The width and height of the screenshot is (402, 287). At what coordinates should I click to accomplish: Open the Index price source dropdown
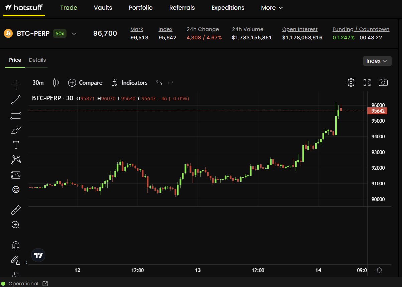(377, 61)
